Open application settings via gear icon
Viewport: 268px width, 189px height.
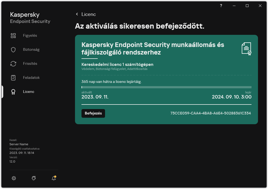tap(14, 178)
